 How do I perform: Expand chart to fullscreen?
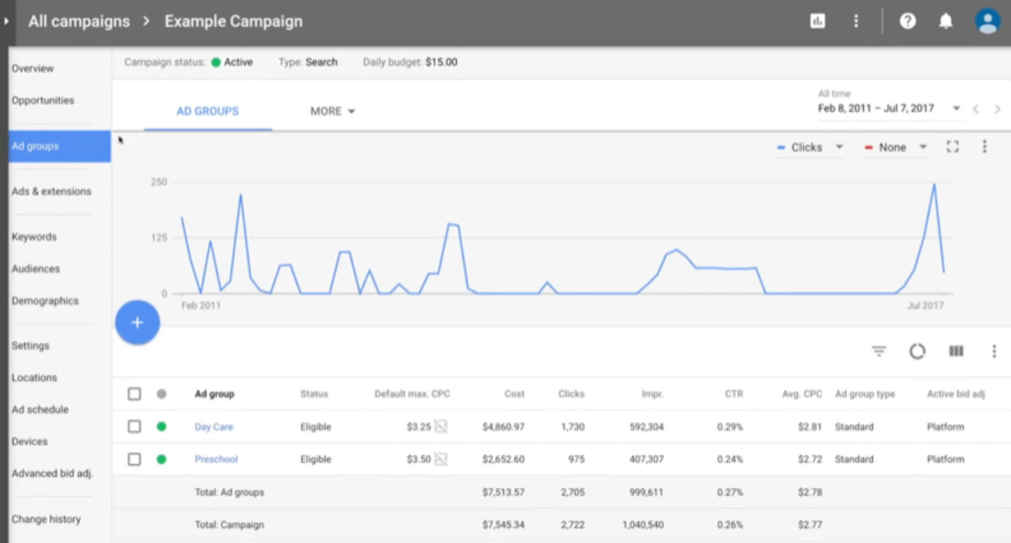(952, 147)
